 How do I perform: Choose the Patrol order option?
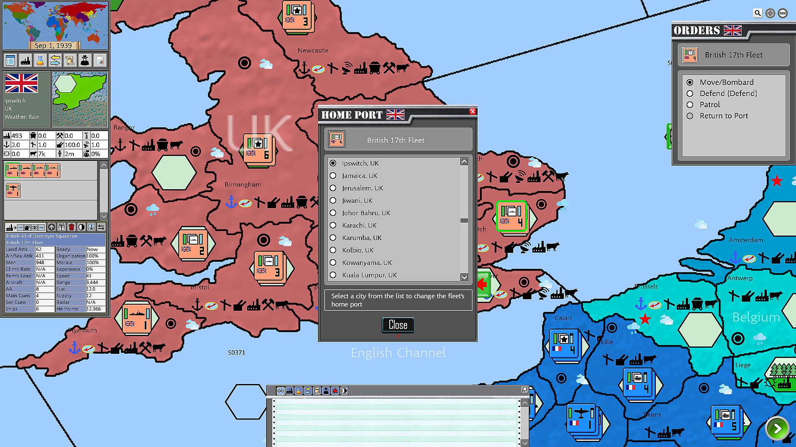tap(690, 105)
